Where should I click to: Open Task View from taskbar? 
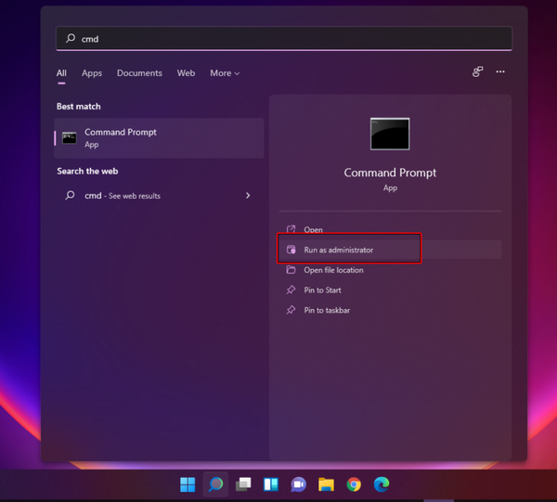(243, 484)
